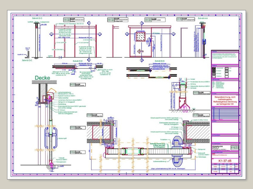This screenshot has height=189, width=253.
Task: Click the revision table at the title block bottom
Action: tap(225, 168)
